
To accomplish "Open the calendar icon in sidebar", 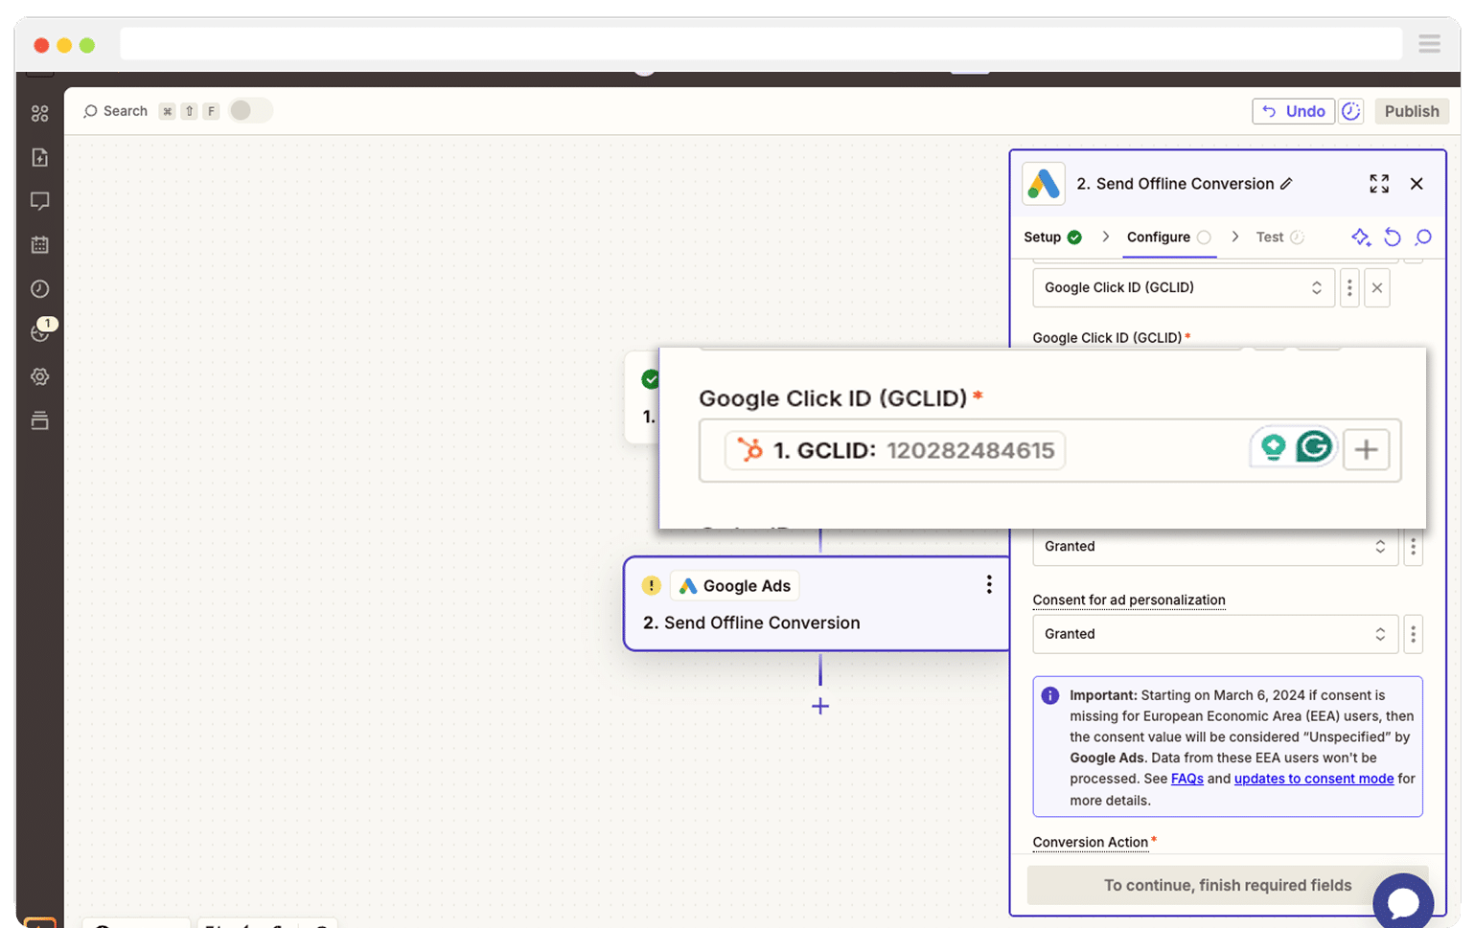I will tap(39, 245).
